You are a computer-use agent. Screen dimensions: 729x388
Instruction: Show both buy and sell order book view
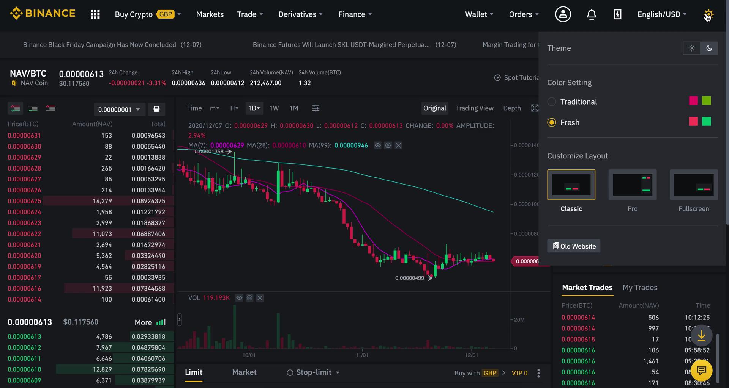pos(15,108)
